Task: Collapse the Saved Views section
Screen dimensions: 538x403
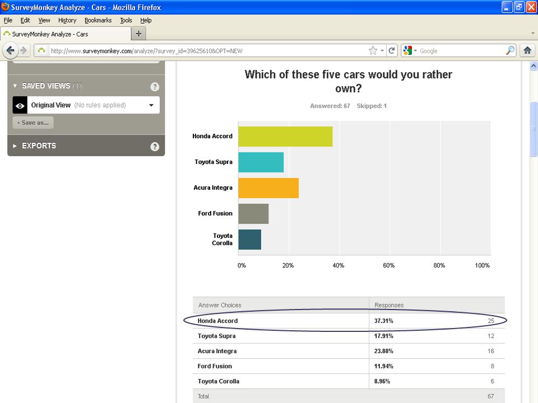Action: [15, 86]
